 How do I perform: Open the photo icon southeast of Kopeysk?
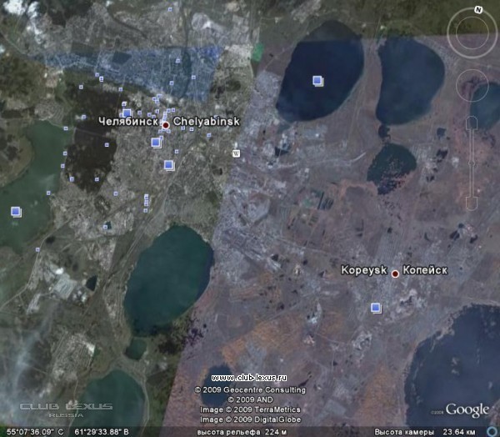[x=376, y=308]
